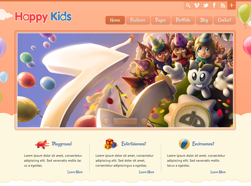Image resolution: width=251 pixels, height=186 pixels.
Task: Click the red airplane Playground icon
Action: coord(42,144)
